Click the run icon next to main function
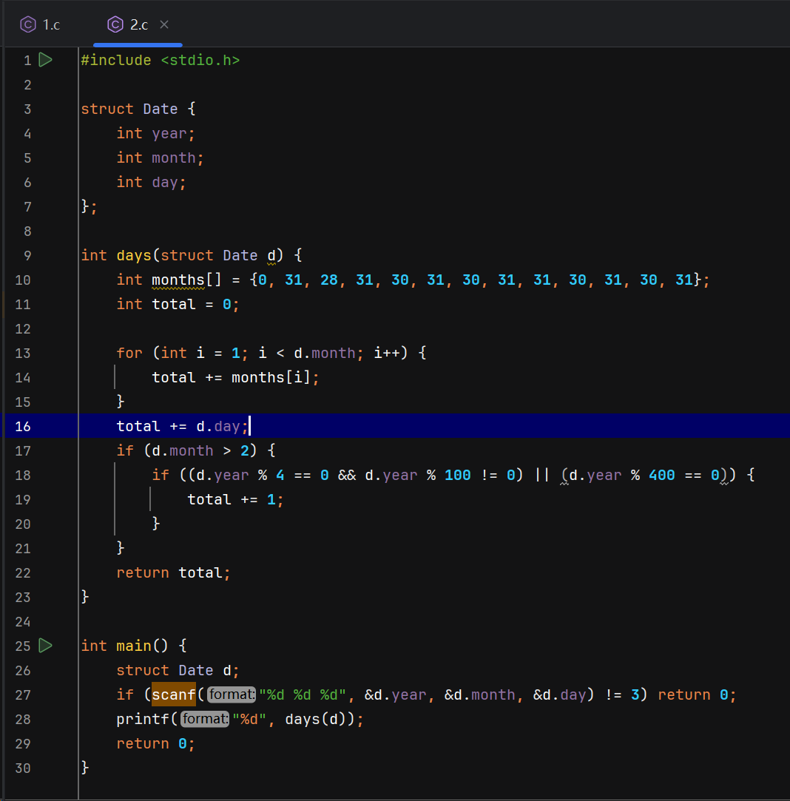The height and width of the screenshot is (801, 790). 45,646
